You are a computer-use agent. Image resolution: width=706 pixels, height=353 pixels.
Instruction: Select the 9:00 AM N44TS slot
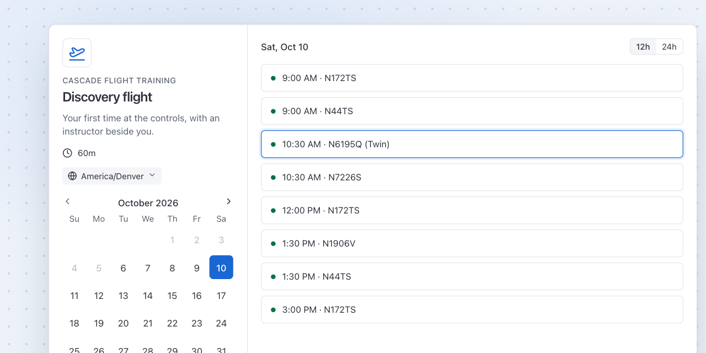click(x=472, y=111)
